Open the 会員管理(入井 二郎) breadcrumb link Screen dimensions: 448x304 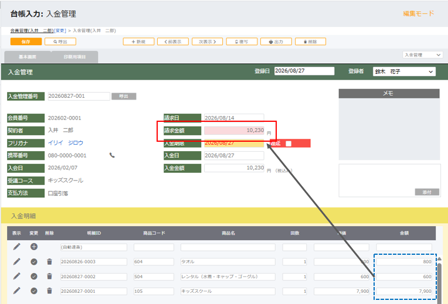click(32, 30)
